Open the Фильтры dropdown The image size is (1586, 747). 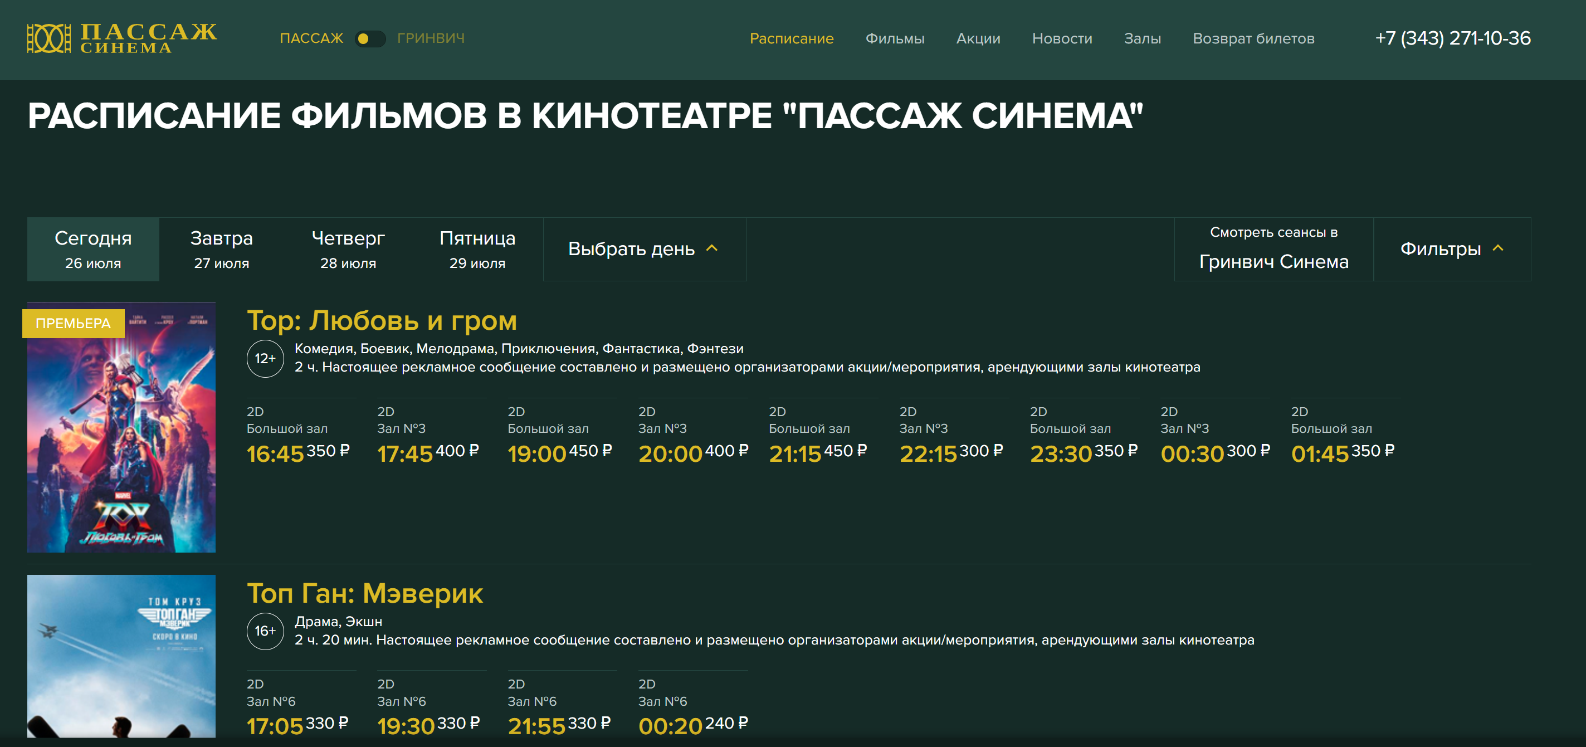1451,249
